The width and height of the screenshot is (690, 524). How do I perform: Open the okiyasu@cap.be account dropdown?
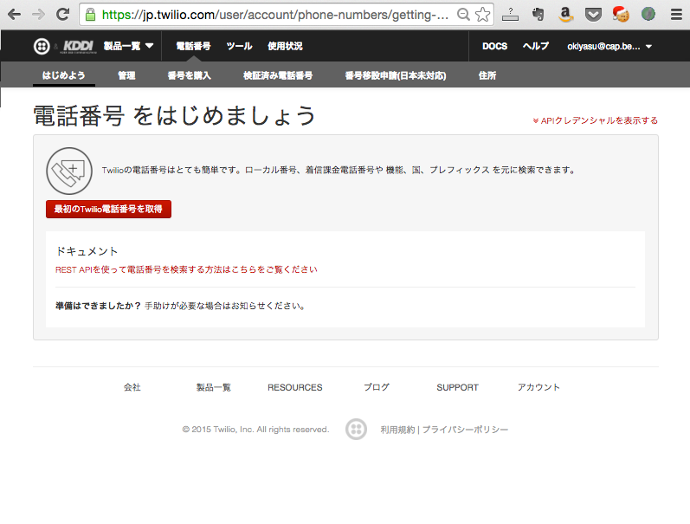[609, 46]
